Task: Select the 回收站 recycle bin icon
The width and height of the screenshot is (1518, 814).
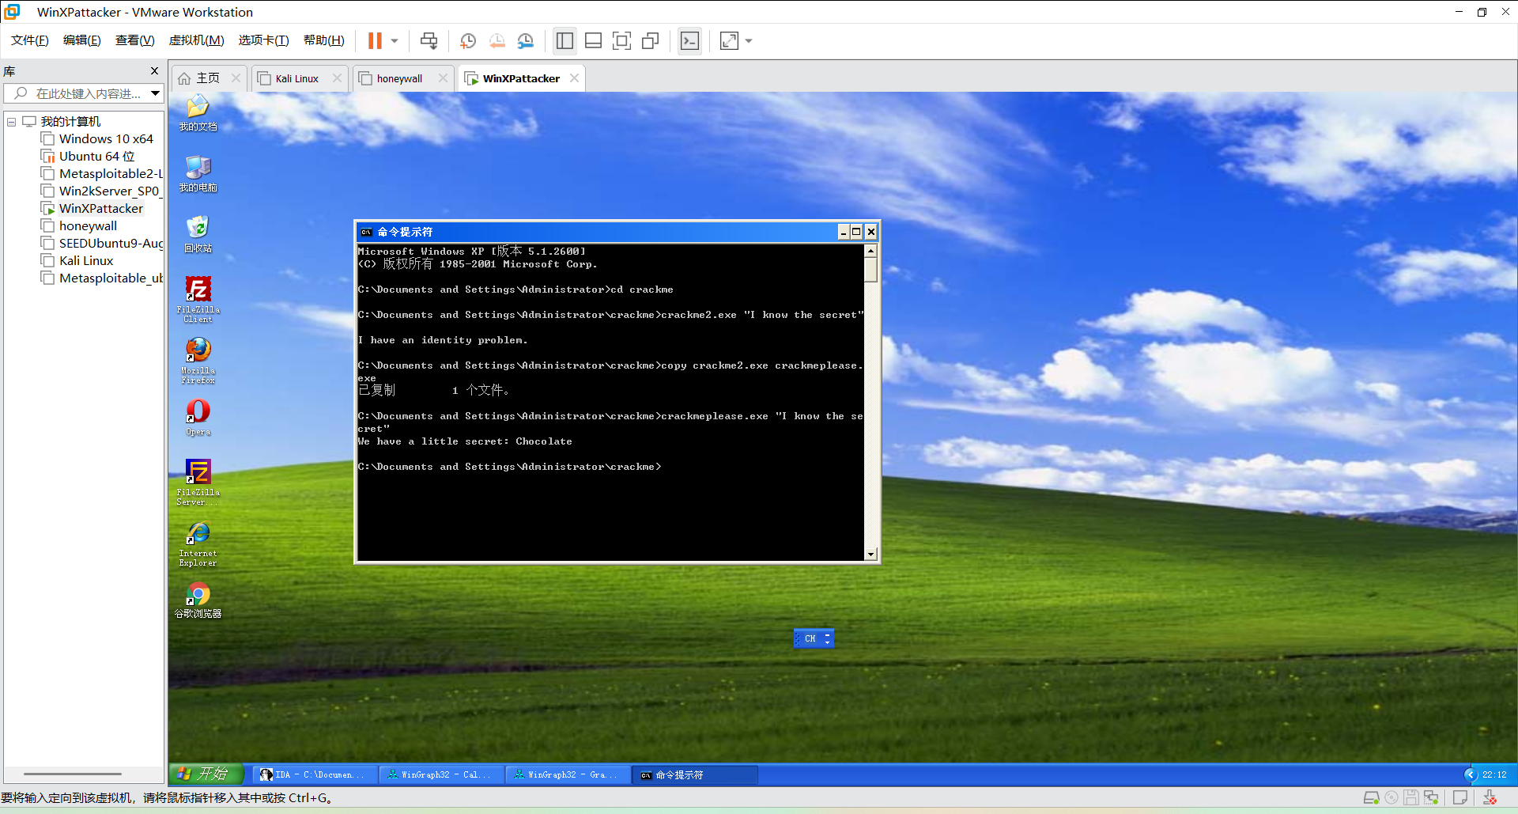Action: pyautogui.click(x=198, y=234)
